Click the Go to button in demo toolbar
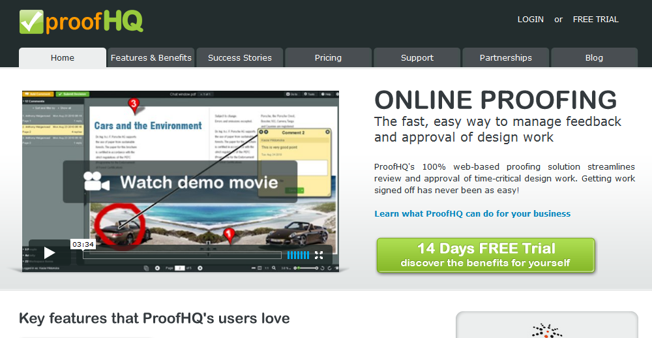This screenshot has height=338, width=652. (292, 94)
